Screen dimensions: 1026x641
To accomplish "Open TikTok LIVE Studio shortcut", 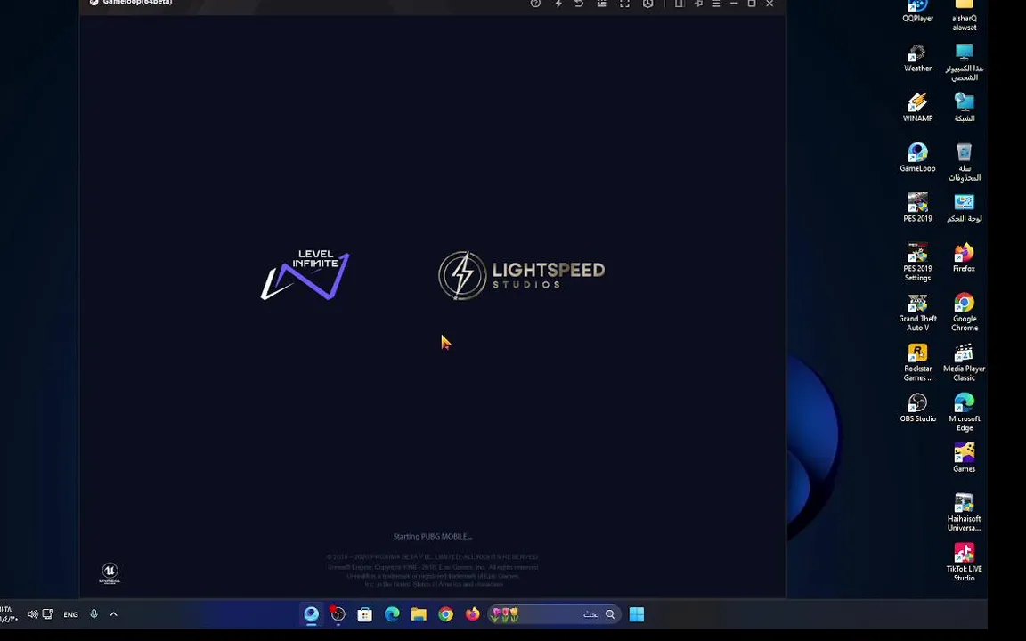I will [x=964, y=563].
